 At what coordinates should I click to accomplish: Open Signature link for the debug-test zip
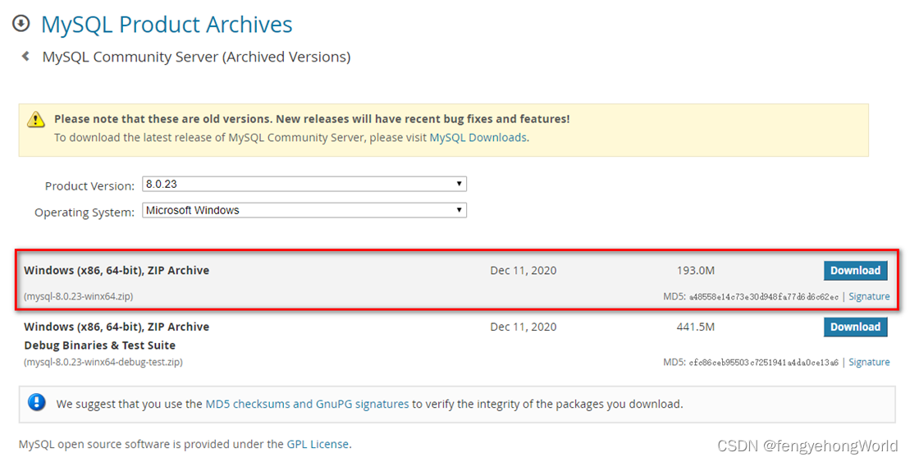[869, 362]
